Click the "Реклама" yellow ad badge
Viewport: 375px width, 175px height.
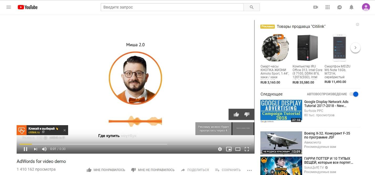point(267,26)
